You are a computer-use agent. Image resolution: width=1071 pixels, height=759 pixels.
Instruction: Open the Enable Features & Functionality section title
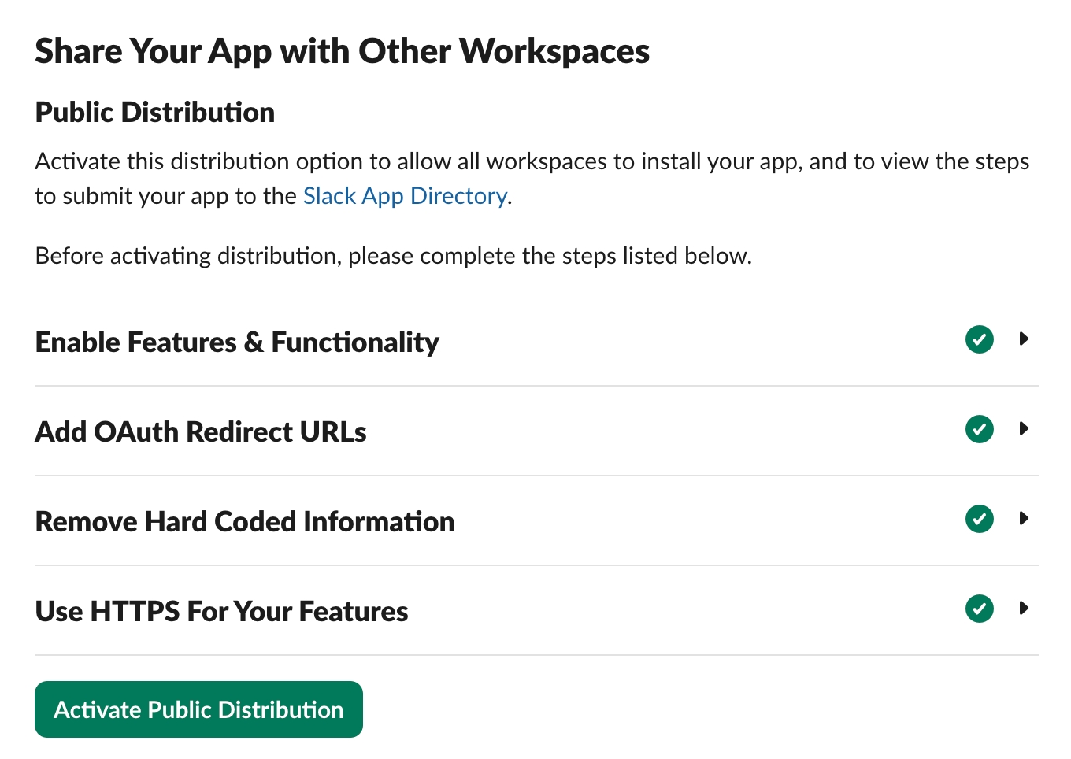[x=237, y=342]
